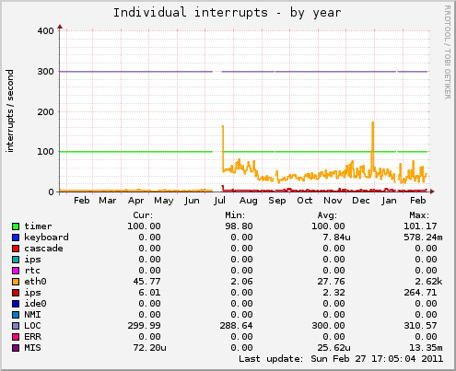Click the December eth0 spike peak
The width and height of the screenshot is (456, 371).
[373, 122]
